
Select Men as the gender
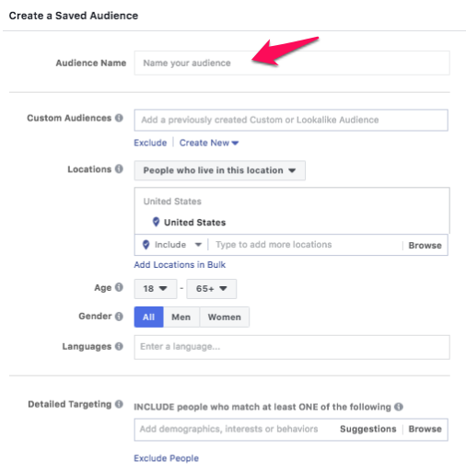181,317
